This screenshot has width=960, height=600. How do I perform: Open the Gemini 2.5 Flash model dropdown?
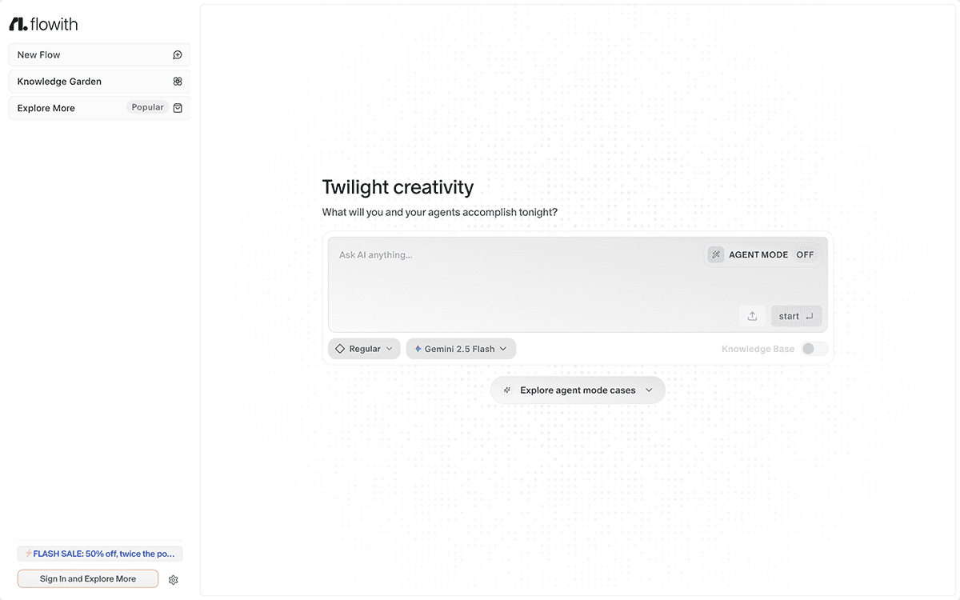click(x=461, y=349)
